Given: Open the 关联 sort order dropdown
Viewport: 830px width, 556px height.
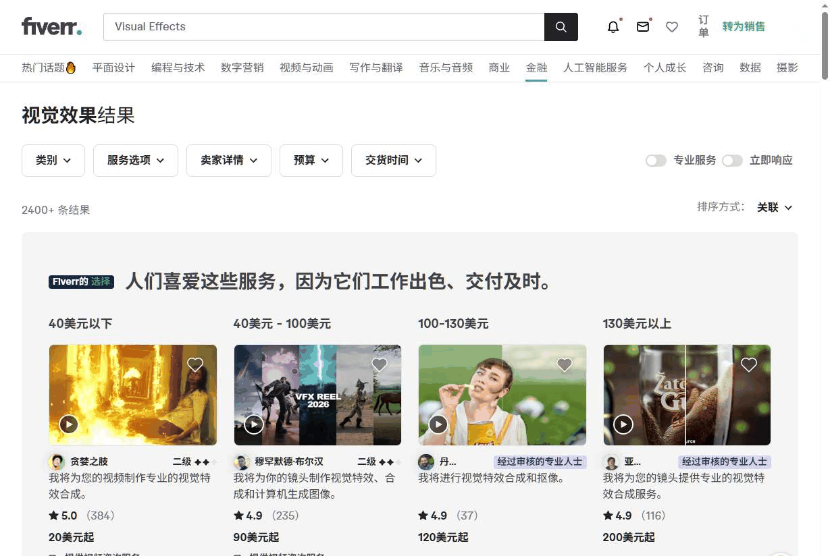Looking at the screenshot, I should pos(775,207).
